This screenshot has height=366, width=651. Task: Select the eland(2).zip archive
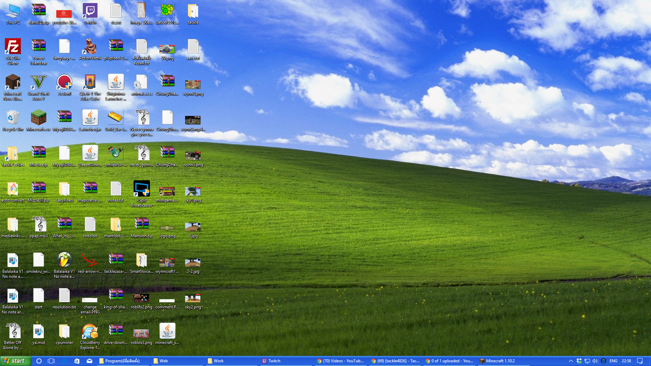click(39, 14)
